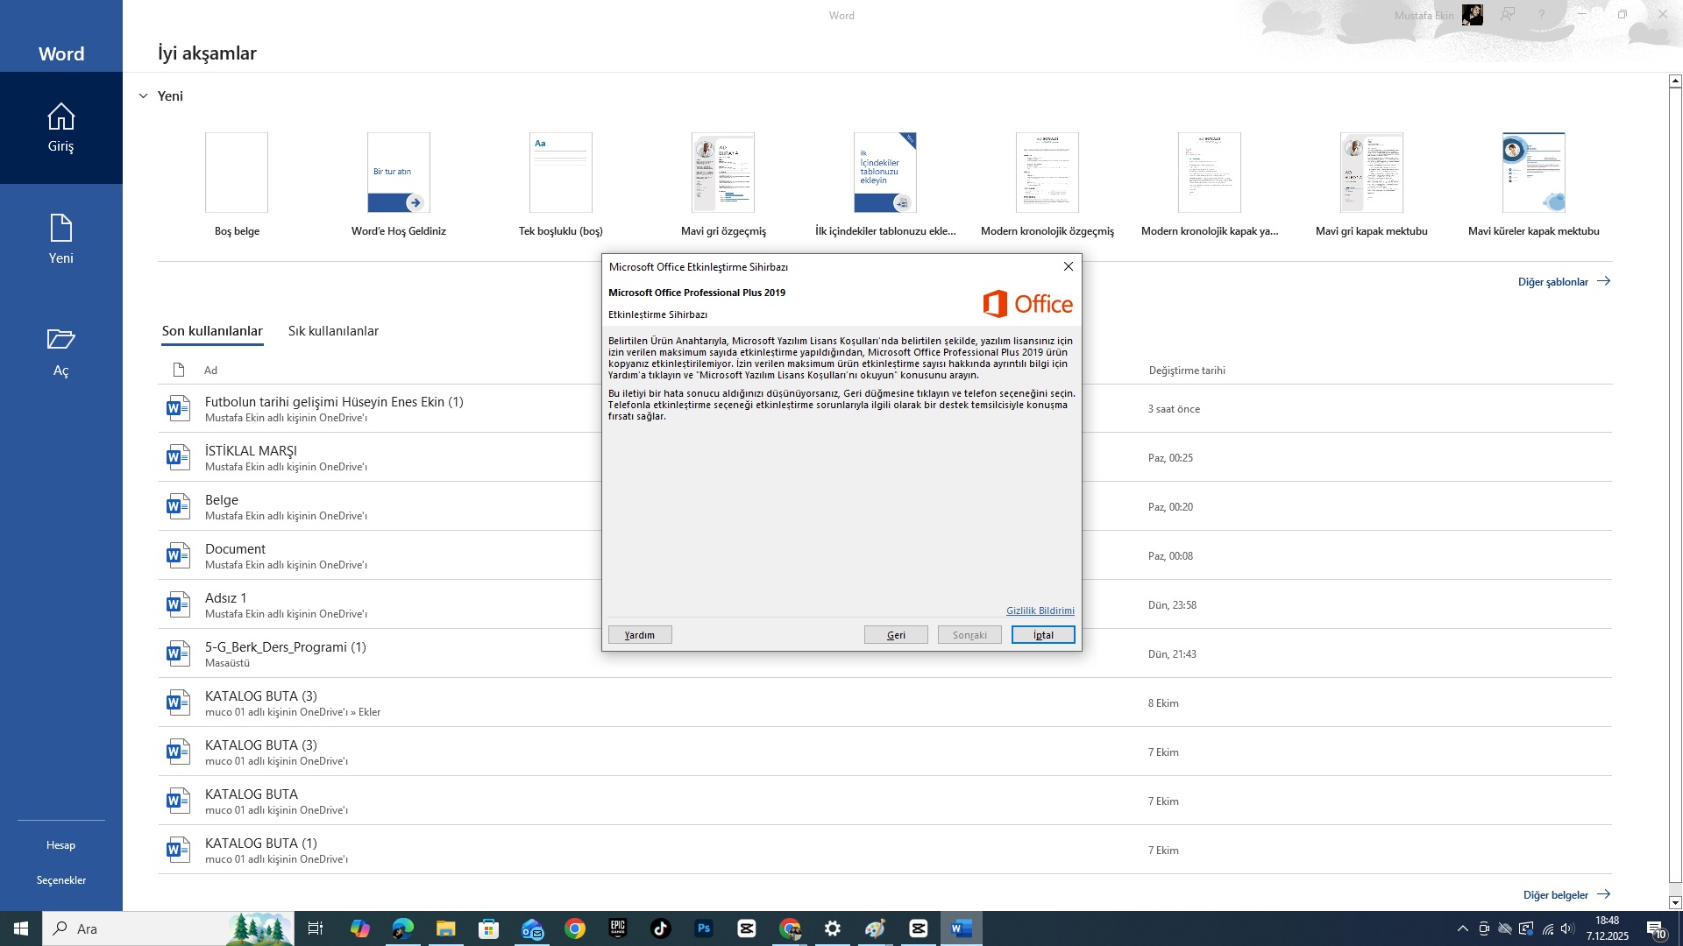The width and height of the screenshot is (1683, 946).
Task: Click the scrollbar up arrow
Action: coord(1675,81)
